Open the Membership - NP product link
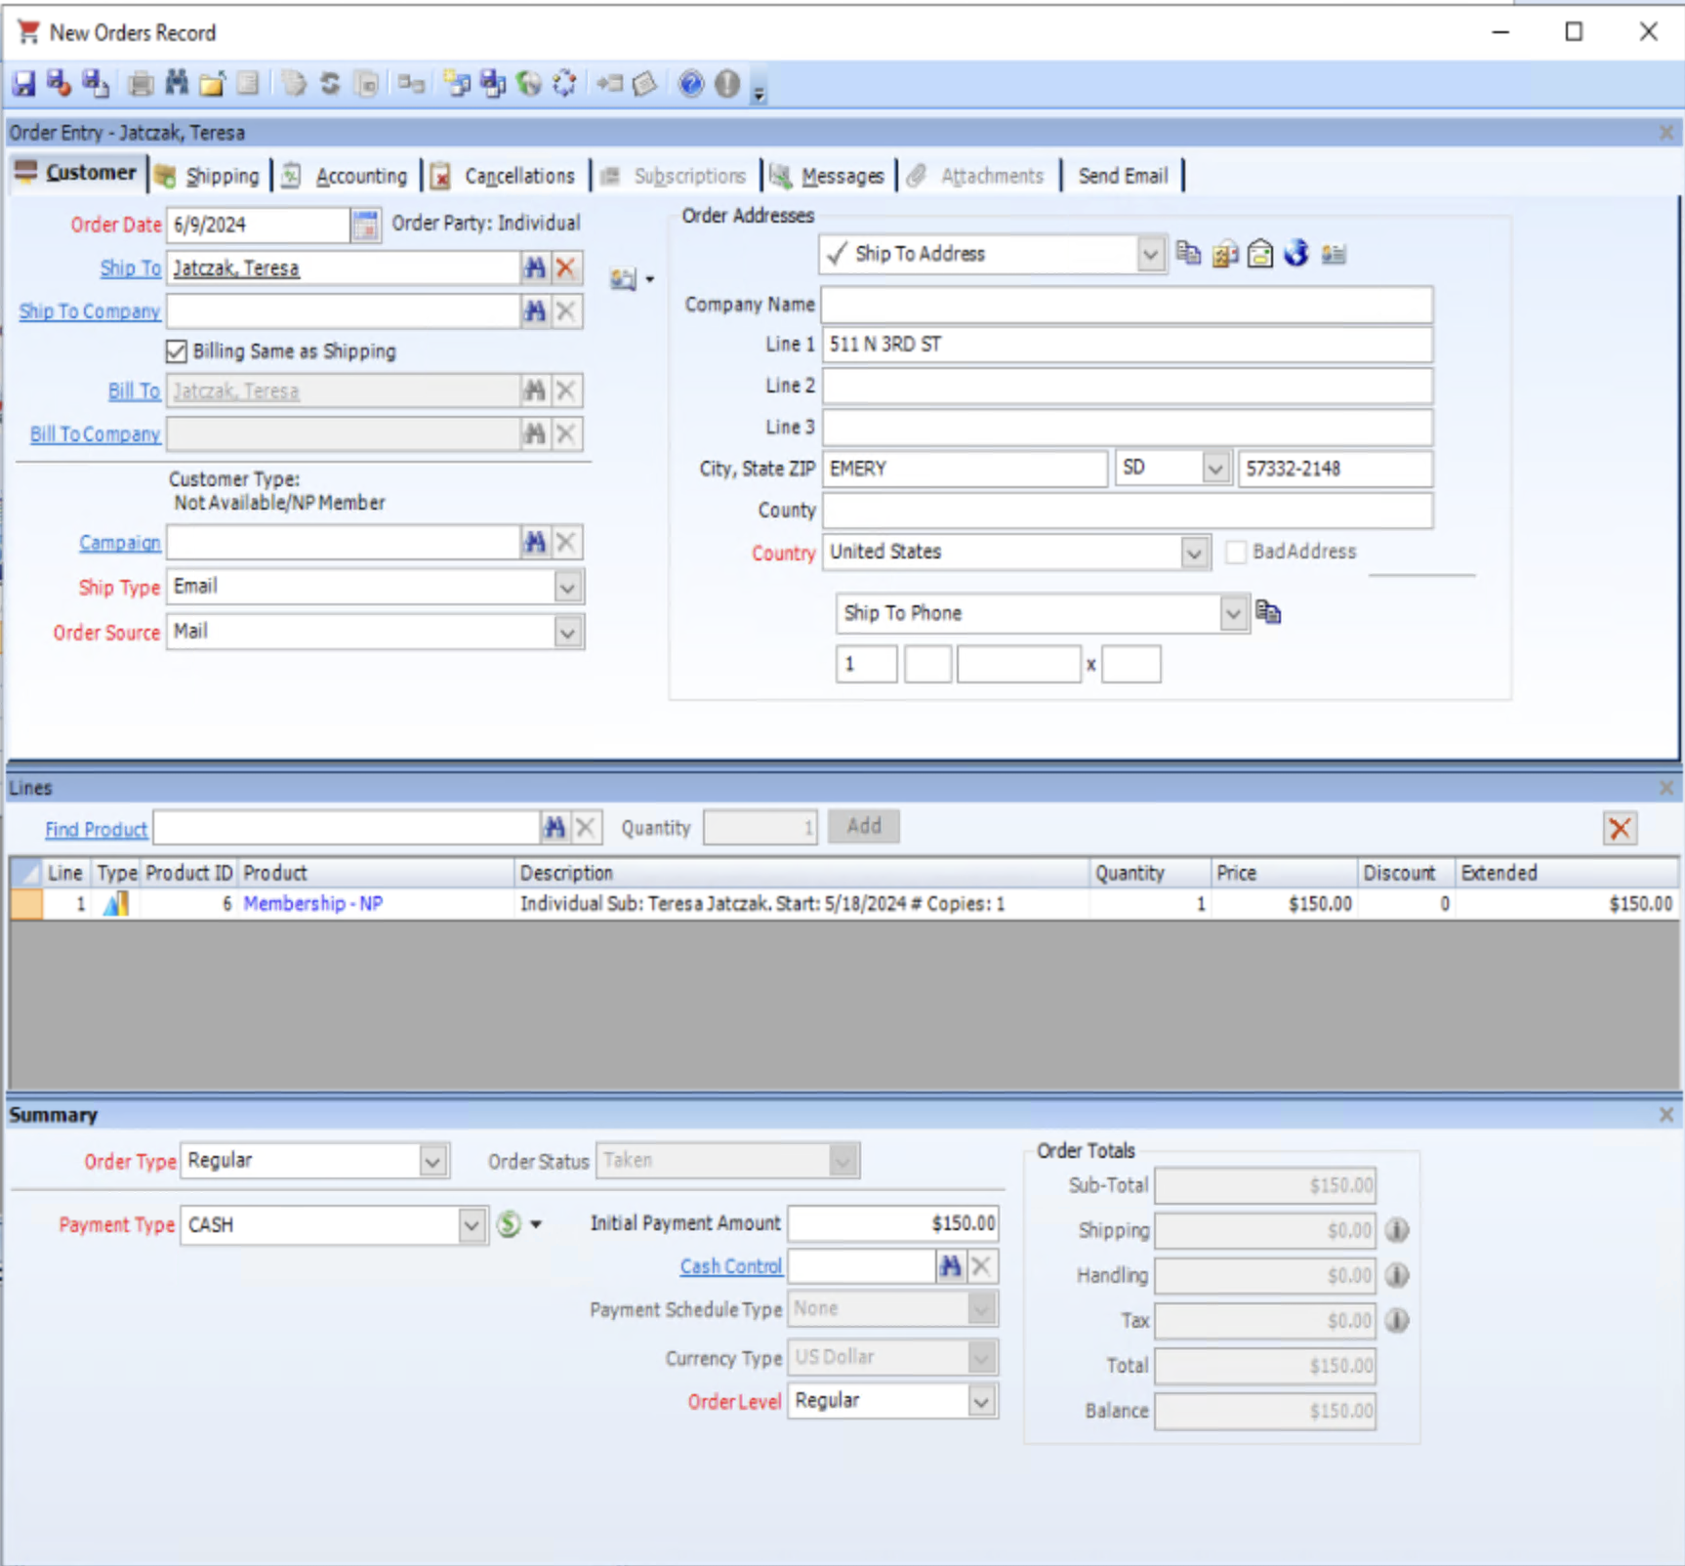Image resolution: width=1685 pixels, height=1566 pixels. click(x=312, y=903)
